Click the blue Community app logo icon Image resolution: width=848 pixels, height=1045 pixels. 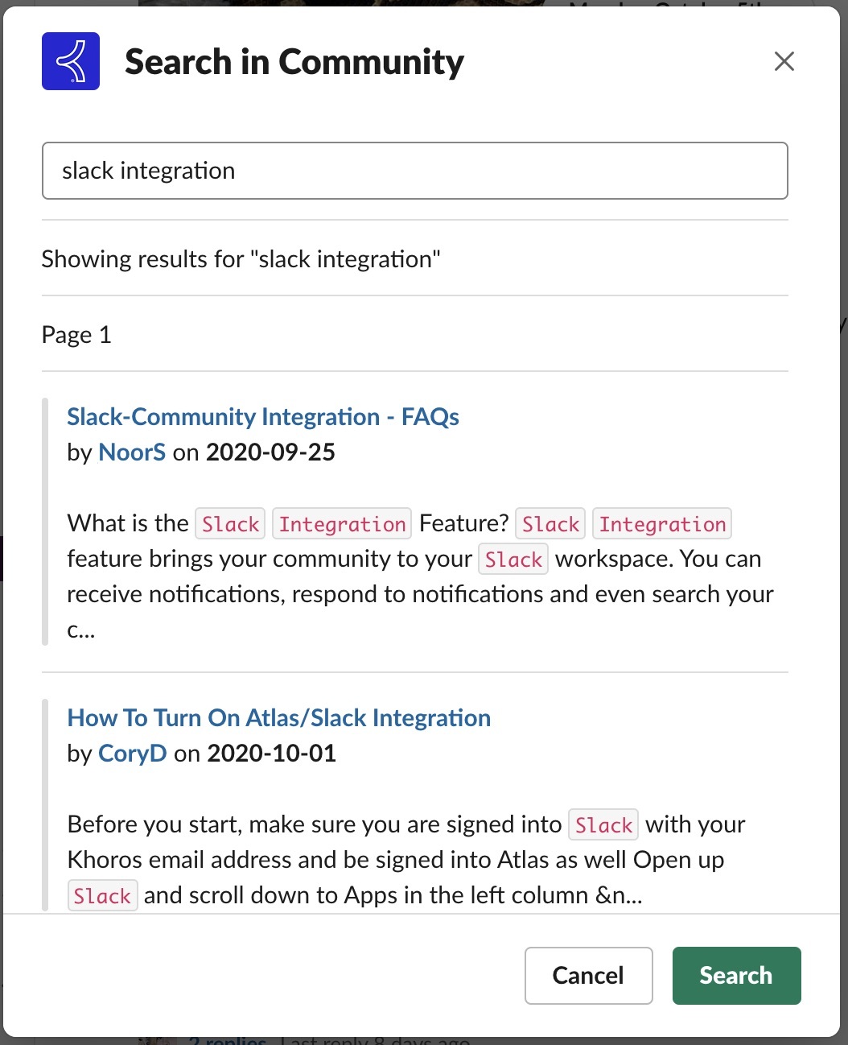(71, 61)
